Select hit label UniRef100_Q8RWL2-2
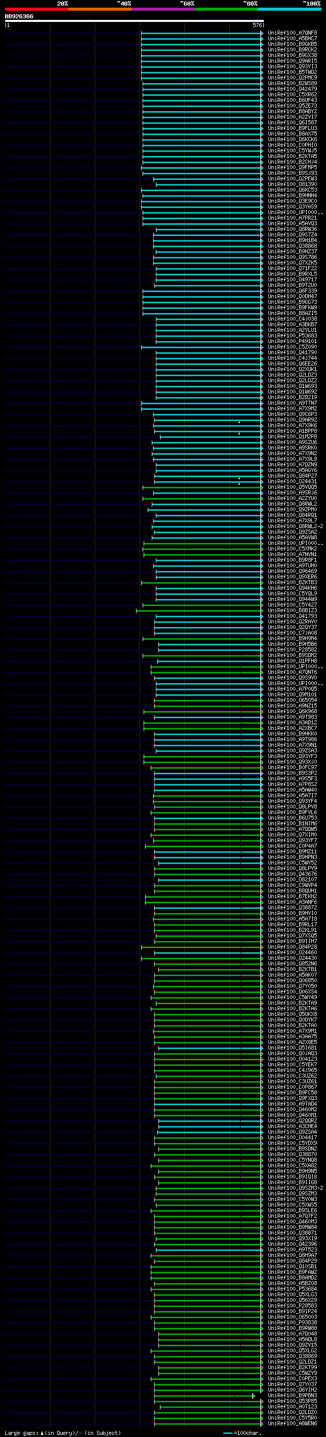Image resolution: width=326 pixels, height=1437 pixels. click(x=295, y=526)
